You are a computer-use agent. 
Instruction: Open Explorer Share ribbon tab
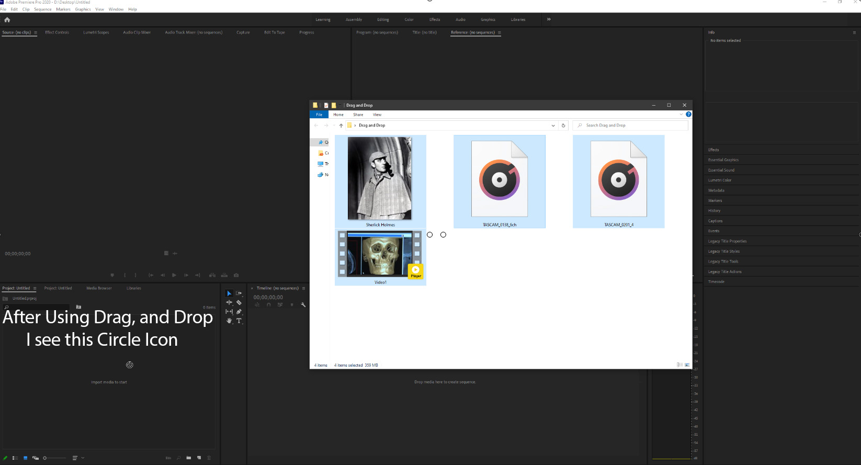pos(358,115)
